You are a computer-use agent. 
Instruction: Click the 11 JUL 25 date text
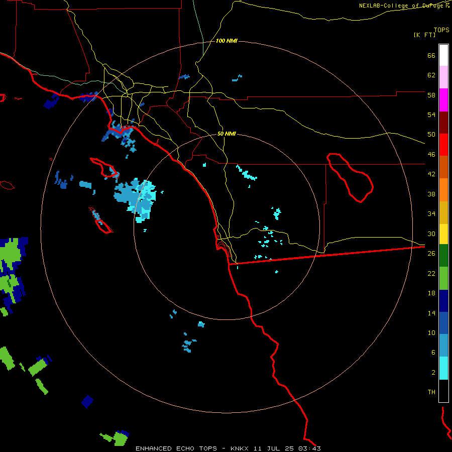pyautogui.click(x=274, y=448)
